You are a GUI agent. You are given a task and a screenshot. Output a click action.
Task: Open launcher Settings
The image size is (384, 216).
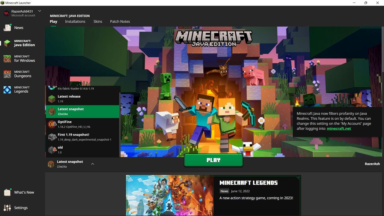point(21,208)
